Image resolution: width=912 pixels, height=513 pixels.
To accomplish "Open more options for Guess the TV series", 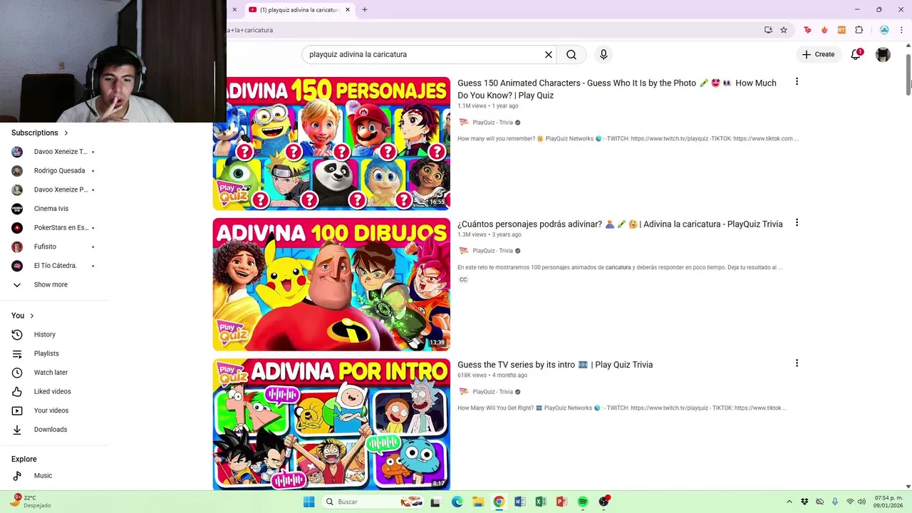I will click(x=797, y=363).
